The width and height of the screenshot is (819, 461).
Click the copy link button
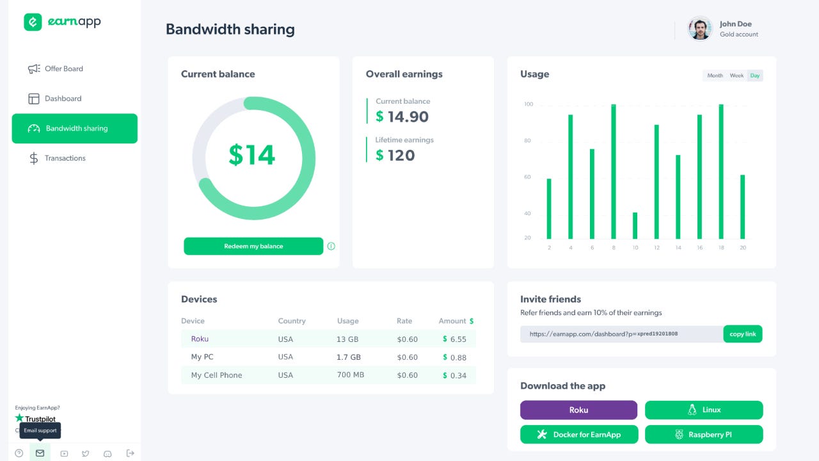[742, 334]
